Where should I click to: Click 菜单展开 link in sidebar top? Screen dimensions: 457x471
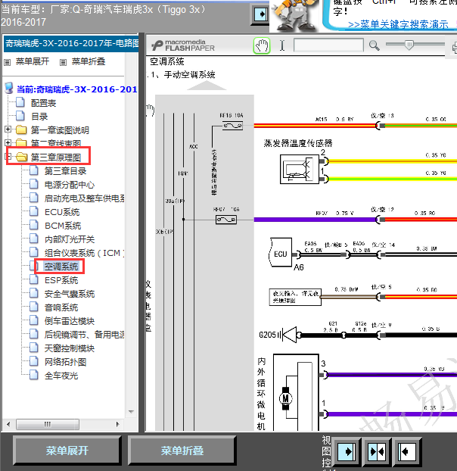point(32,61)
